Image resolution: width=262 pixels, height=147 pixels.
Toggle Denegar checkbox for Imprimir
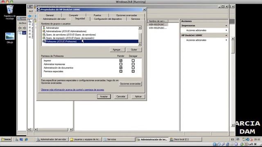pos(133,60)
